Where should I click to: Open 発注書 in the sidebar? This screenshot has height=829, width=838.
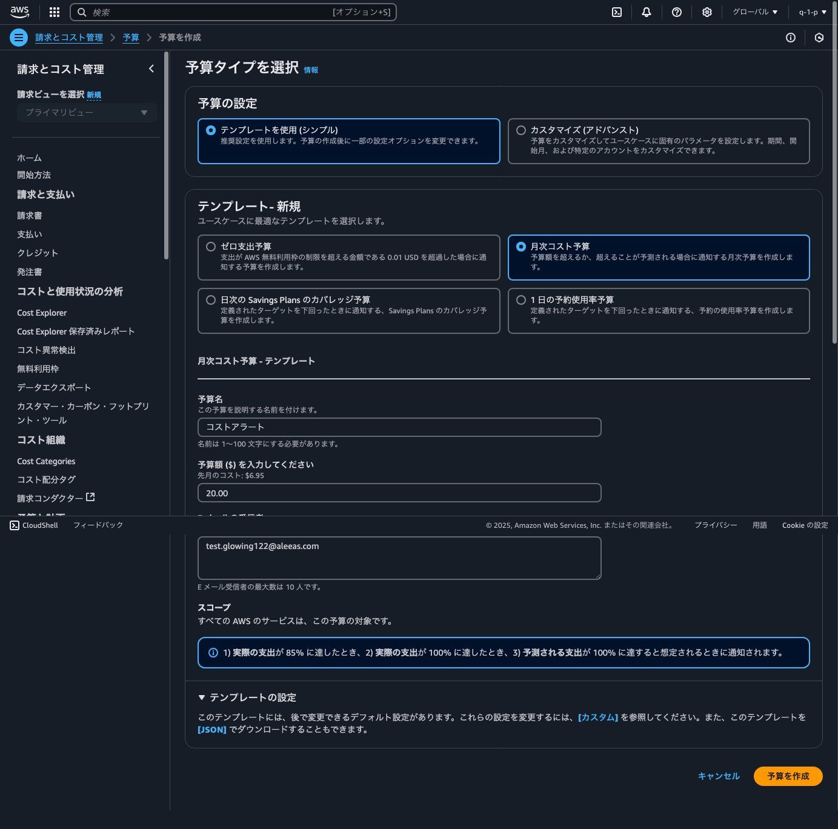click(x=30, y=272)
